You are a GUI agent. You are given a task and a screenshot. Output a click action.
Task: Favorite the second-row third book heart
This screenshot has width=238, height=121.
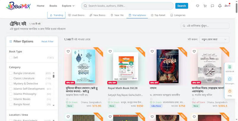[x=152, y=117]
